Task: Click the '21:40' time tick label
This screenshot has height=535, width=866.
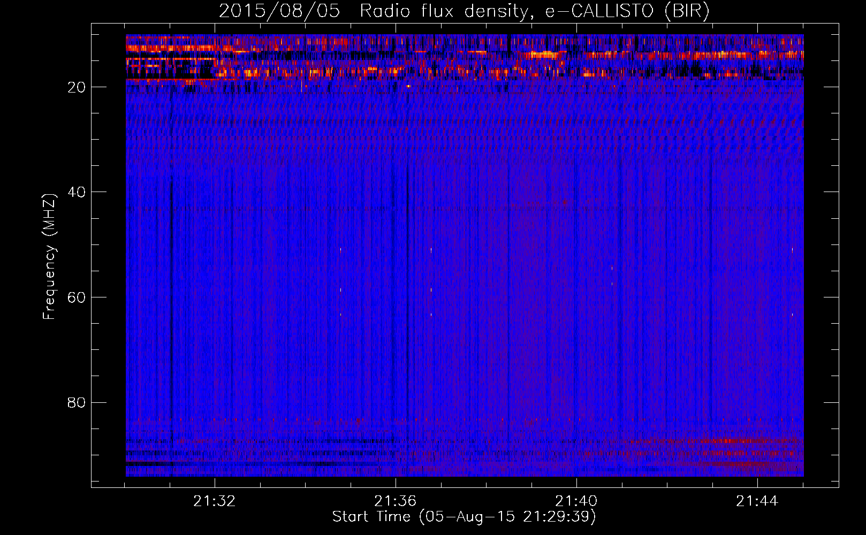Action: pyautogui.click(x=576, y=501)
